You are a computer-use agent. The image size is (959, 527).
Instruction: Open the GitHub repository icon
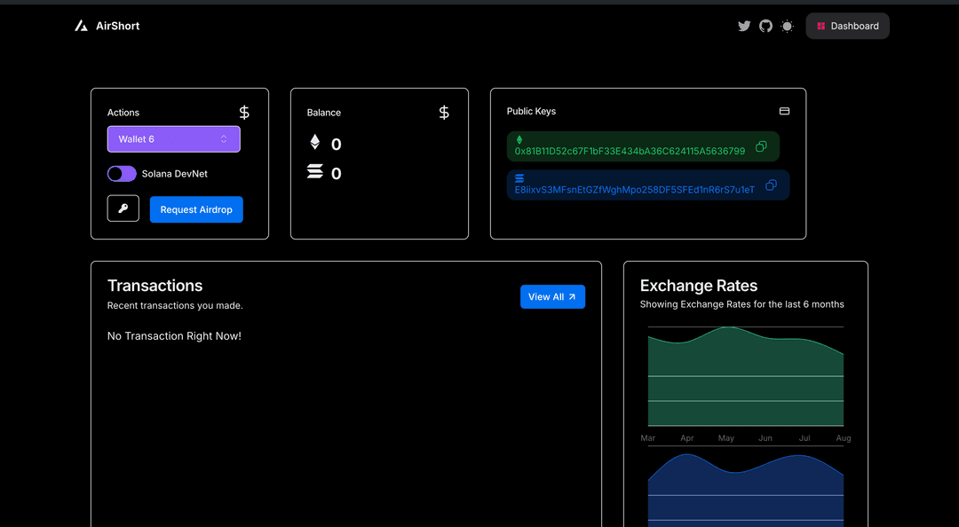pos(765,27)
